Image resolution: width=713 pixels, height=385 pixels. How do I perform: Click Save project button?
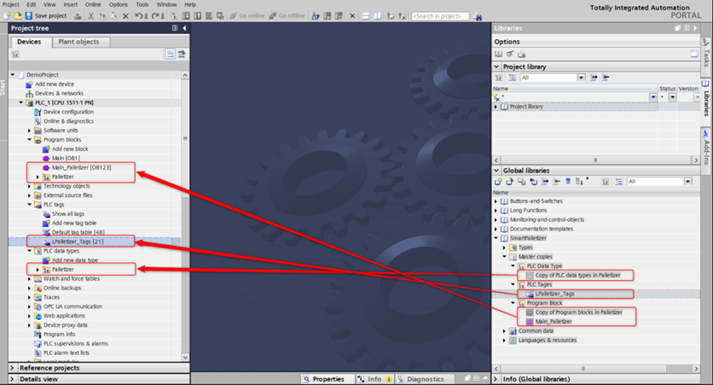point(45,16)
